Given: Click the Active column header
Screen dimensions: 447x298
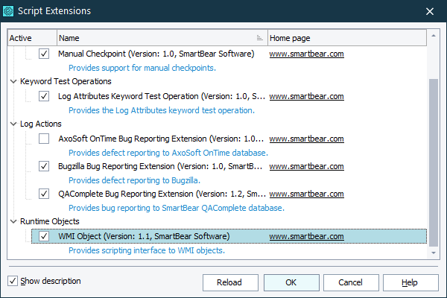Looking at the screenshot, I should coord(31,37).
